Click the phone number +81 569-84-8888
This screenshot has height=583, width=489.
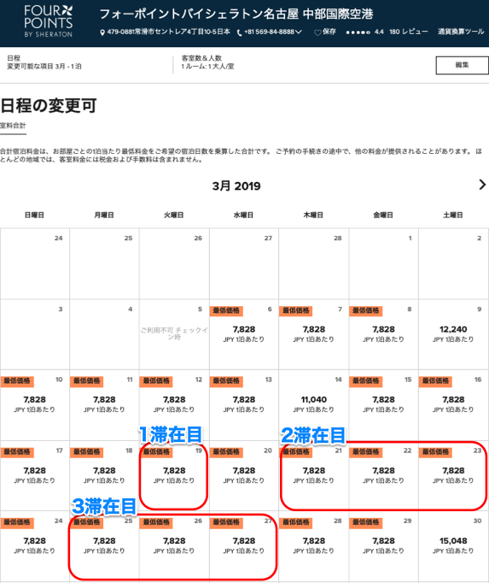(269, 32)
